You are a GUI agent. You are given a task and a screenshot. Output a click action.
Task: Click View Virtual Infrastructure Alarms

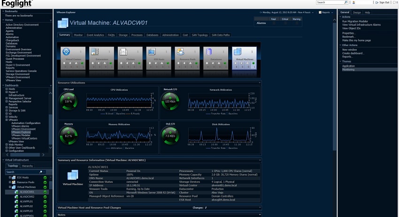pos(361,25)
